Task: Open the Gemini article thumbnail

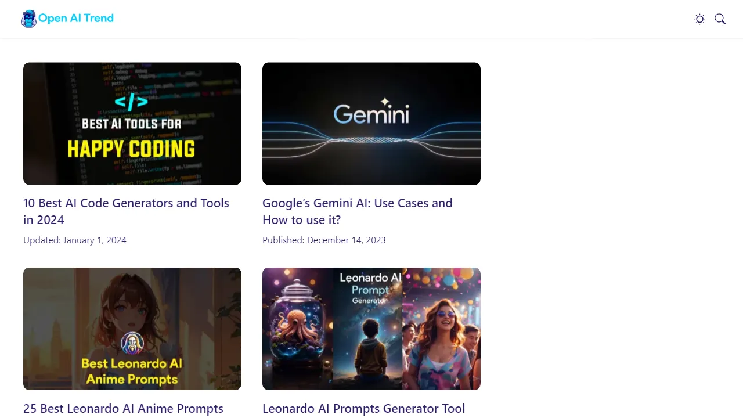Action: (x=371, y=124)
